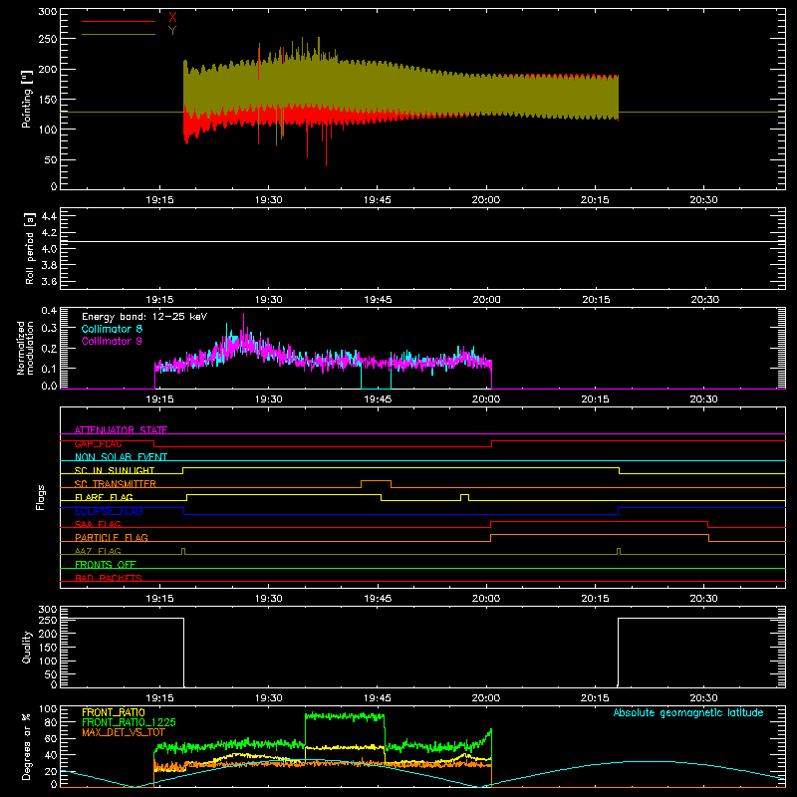Click the 100 value on Degrees axis
Viewport: 797px width, 797px height.
click(48, 709)
